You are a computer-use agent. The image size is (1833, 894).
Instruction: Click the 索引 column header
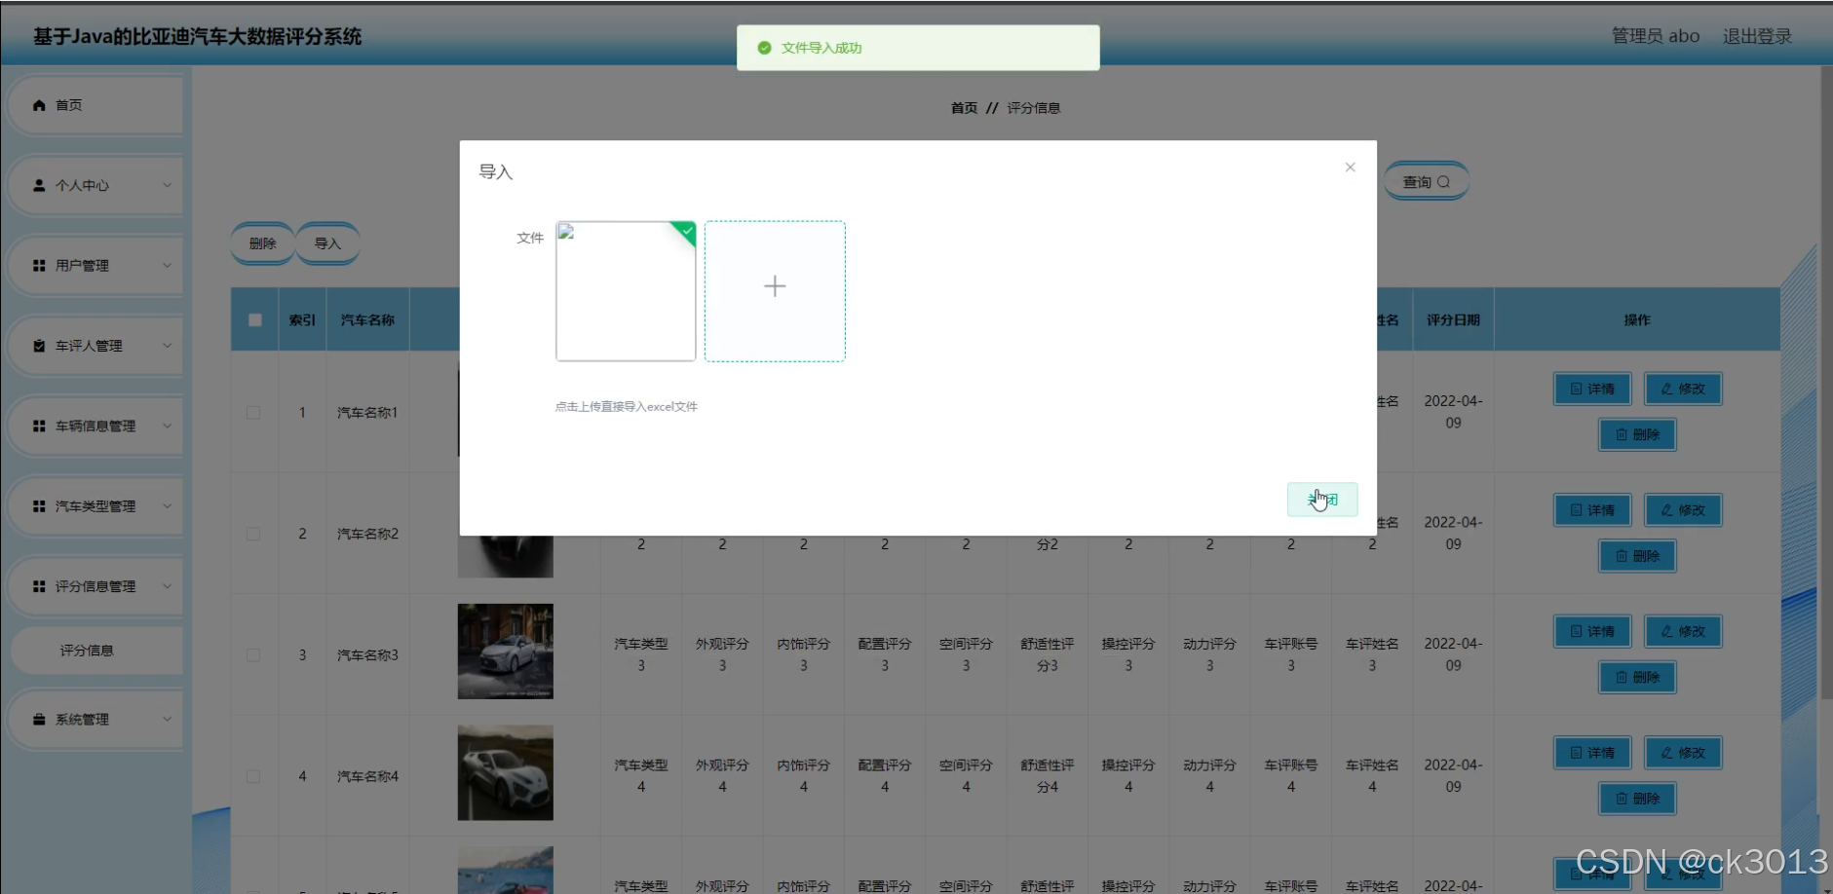point(302,319)
